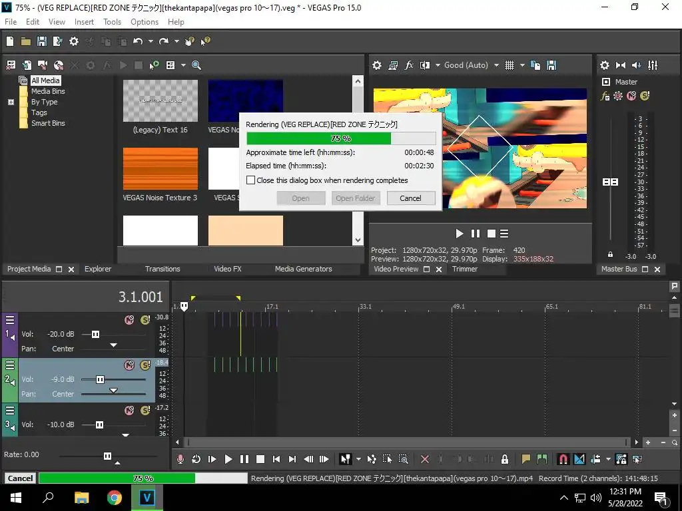Click the What's This help cursor icon
682x511 pixels.
pyautogui.click(x=205, y=41)
